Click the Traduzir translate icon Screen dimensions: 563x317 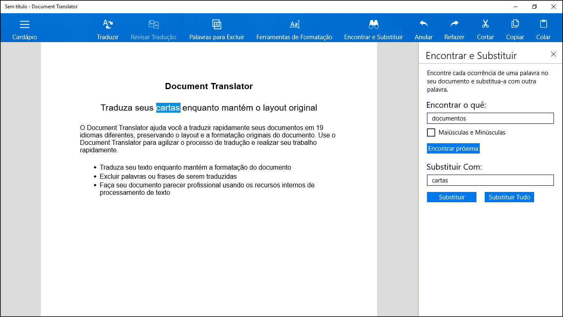(x=108, y=25)
